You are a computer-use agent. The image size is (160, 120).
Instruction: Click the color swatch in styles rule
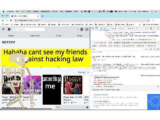click(x=100, y=71)
